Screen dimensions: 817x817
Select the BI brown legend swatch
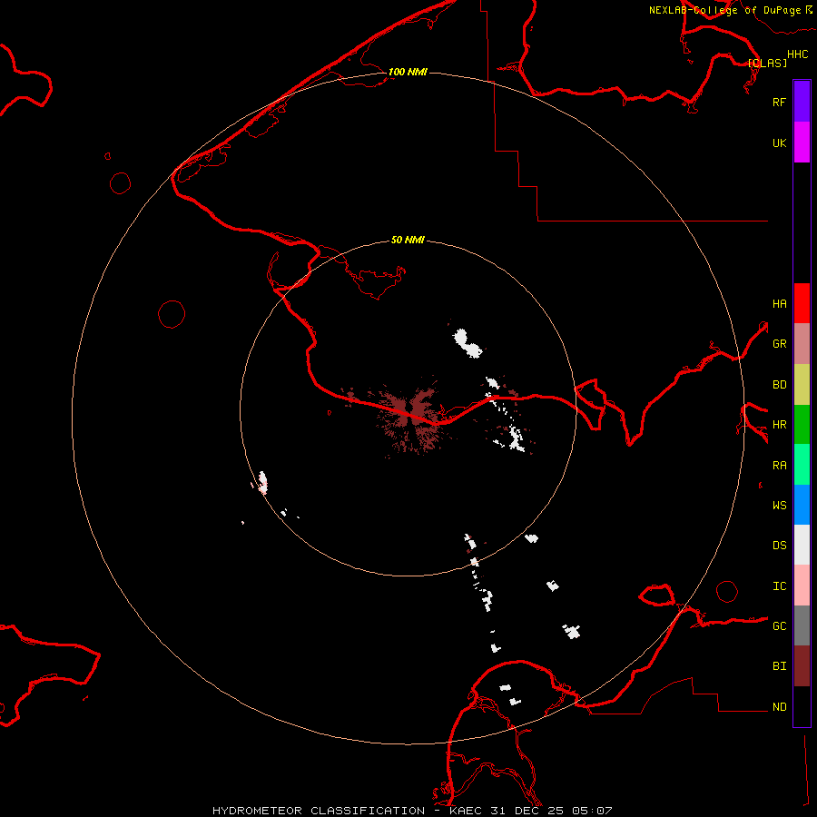802,666
